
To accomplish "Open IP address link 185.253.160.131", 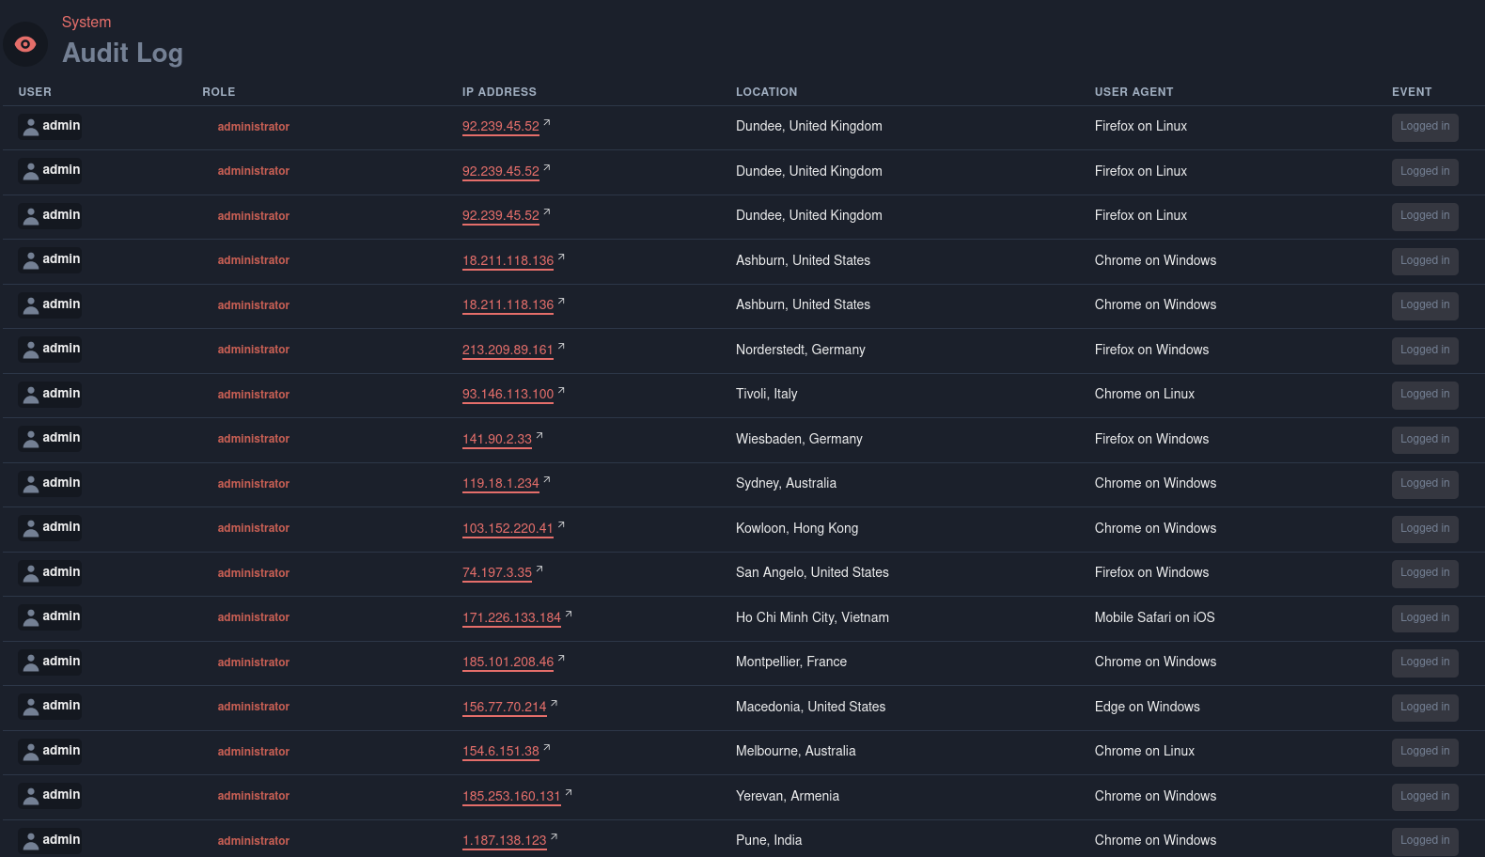I will pos(511,796).
